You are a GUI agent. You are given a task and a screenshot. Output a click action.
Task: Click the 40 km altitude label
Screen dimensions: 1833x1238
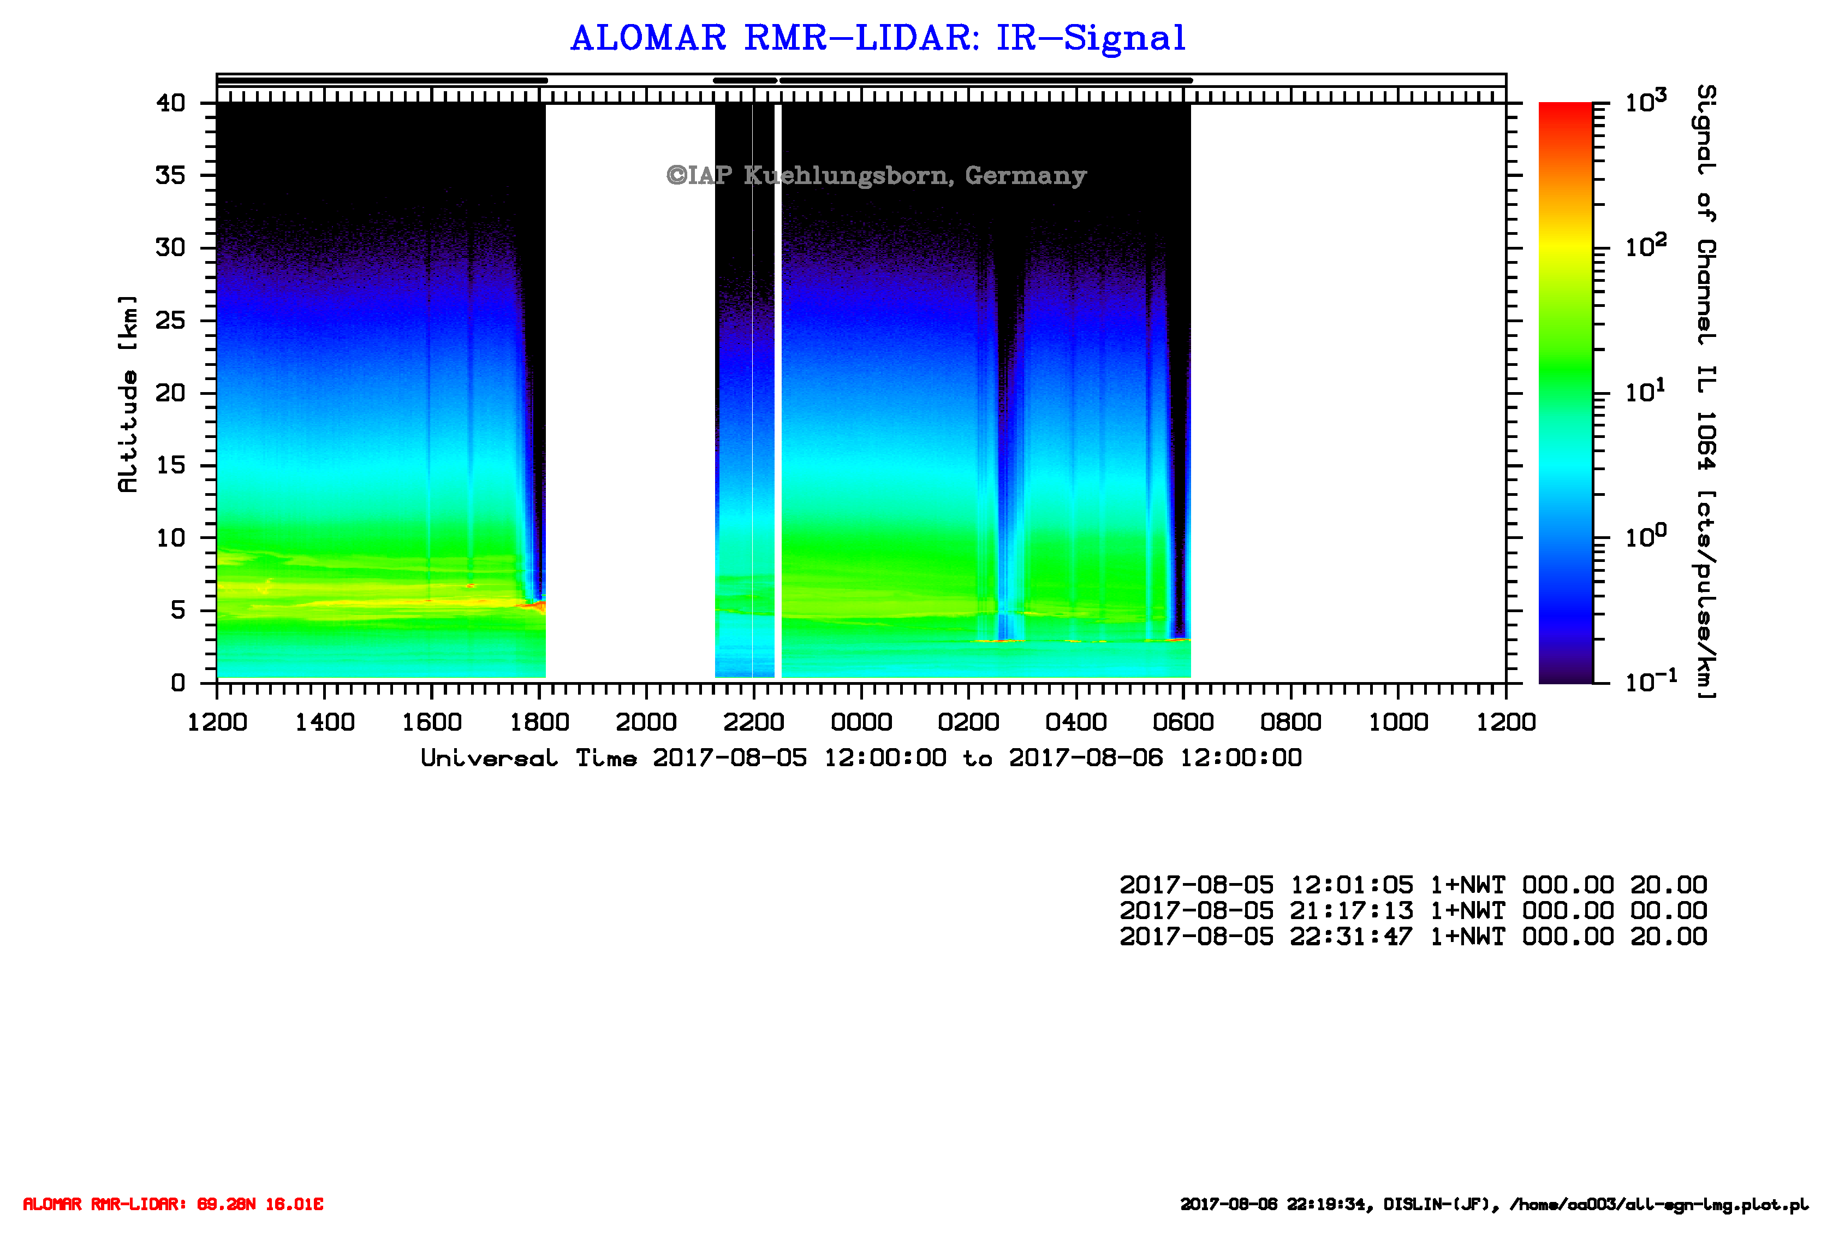pyautogui.click(x=171, y=103)
